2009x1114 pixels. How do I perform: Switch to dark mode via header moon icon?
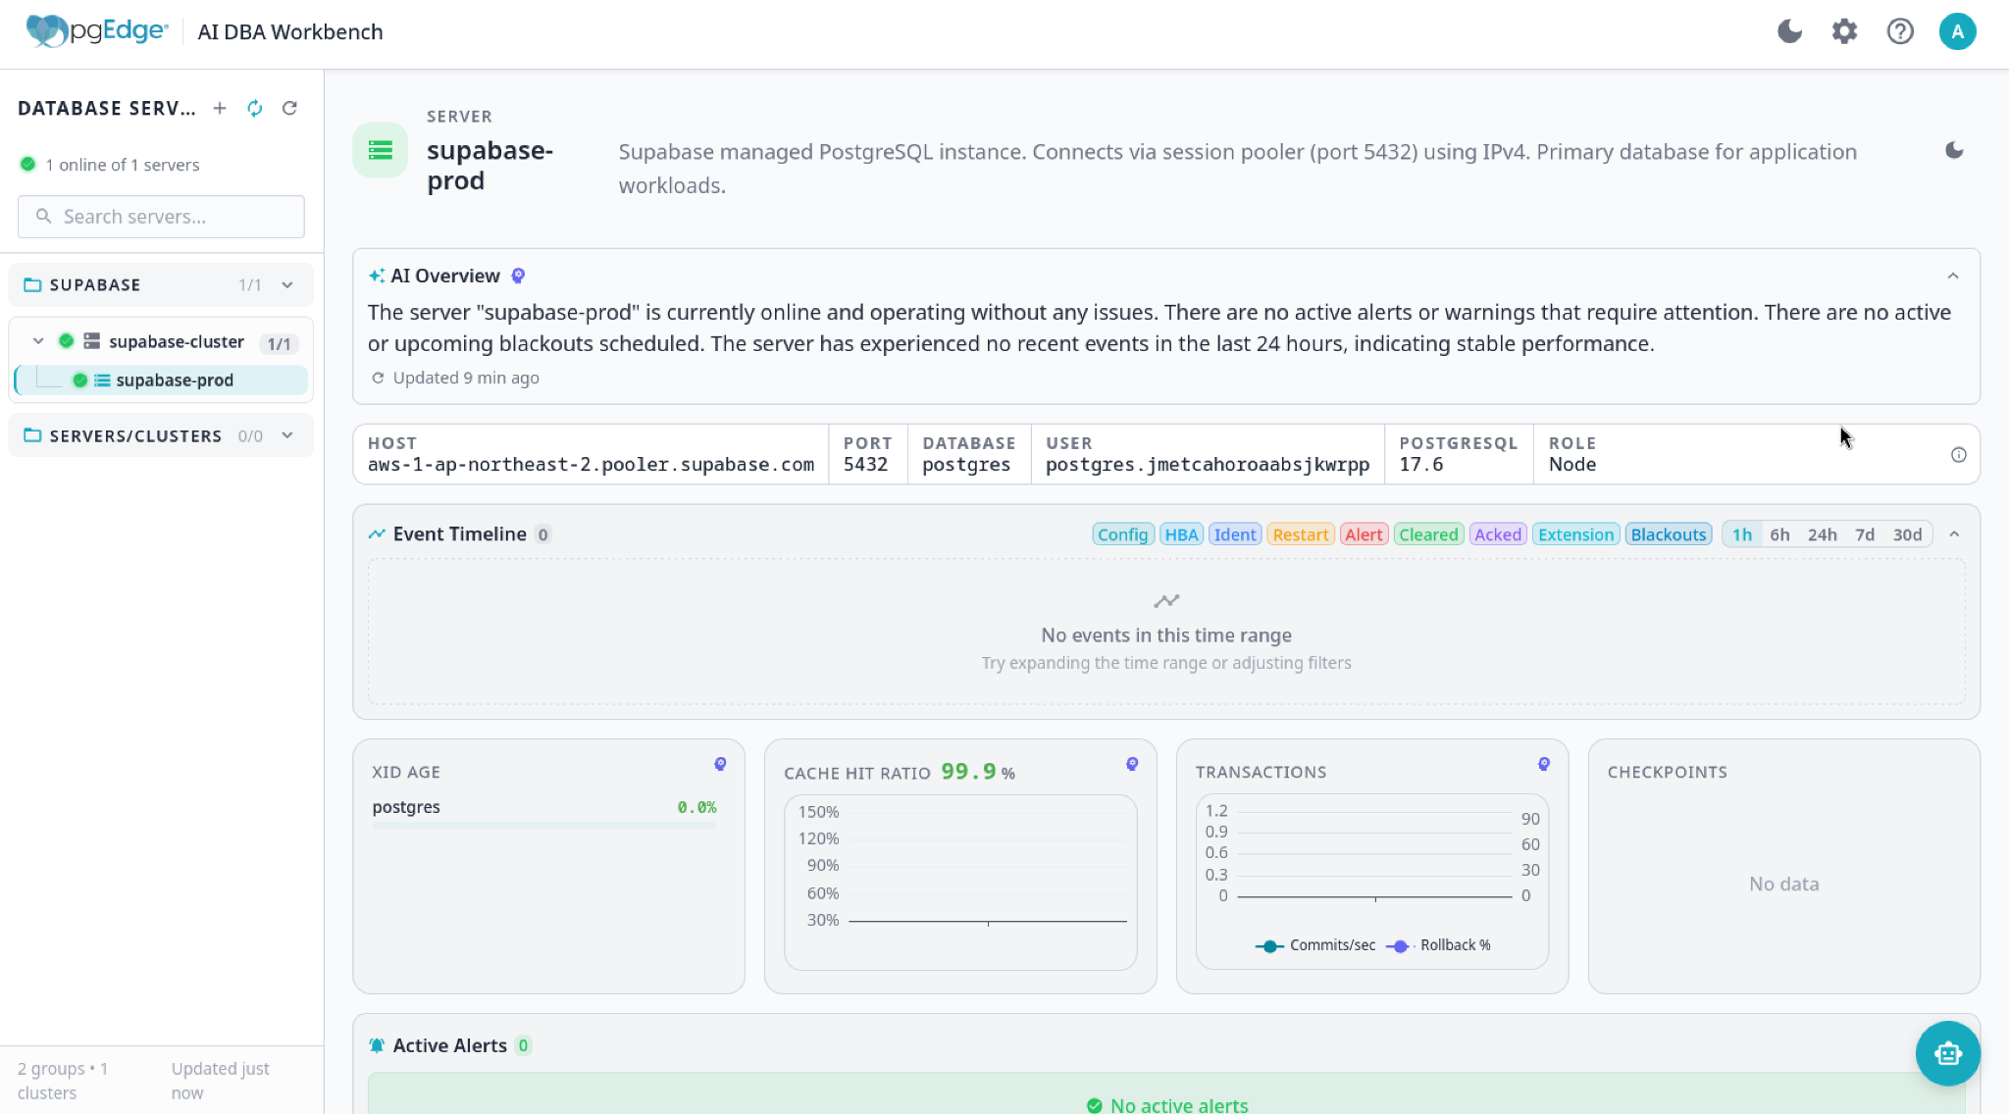(x=1789, y=31)
